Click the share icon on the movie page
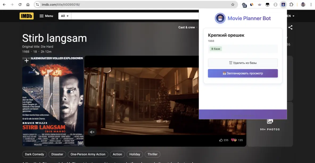Image resolution: width=315 pixels, height=163 pixels. tap(290, 27)
